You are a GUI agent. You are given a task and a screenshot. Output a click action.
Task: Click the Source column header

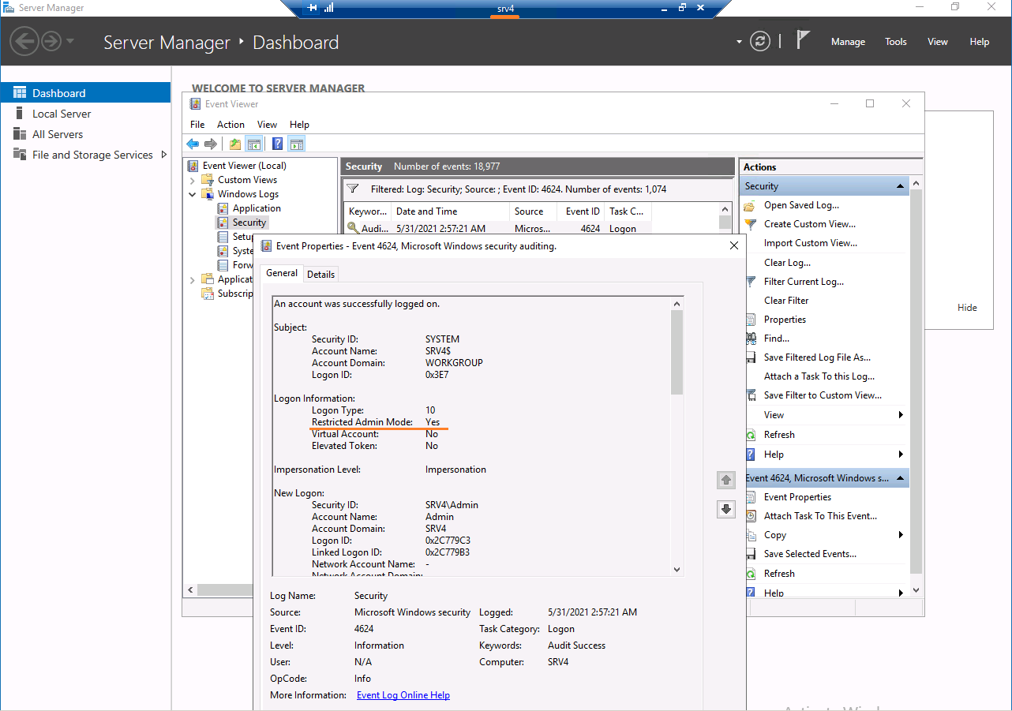tap(533, 211)
